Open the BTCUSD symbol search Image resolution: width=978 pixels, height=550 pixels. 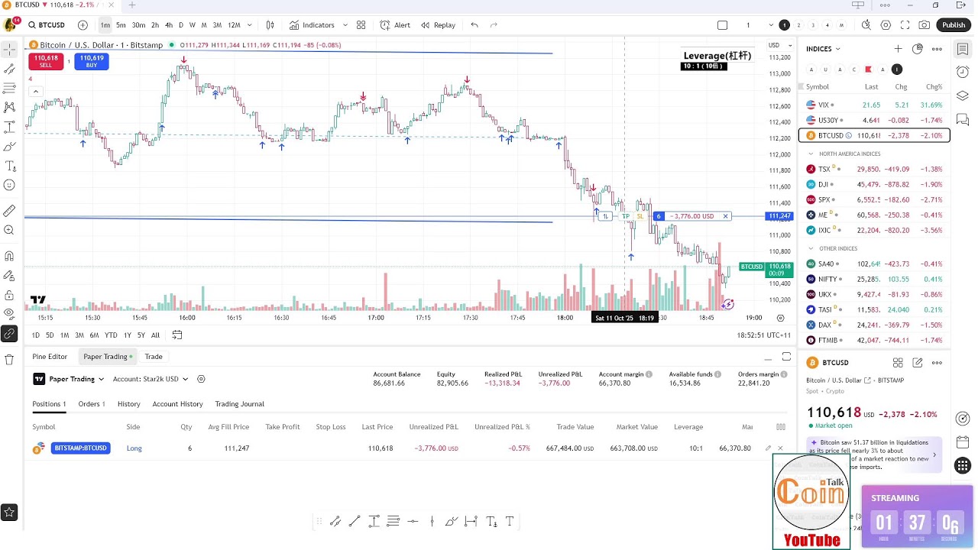pyautogui.click(x=47, y=25)
